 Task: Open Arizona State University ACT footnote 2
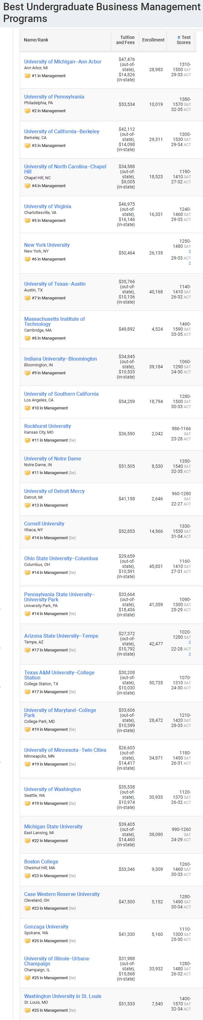(190, 654)
